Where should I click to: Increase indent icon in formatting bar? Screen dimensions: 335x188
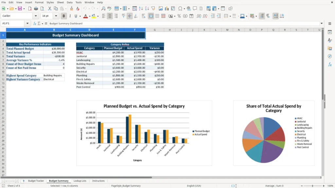coord(213,16)
